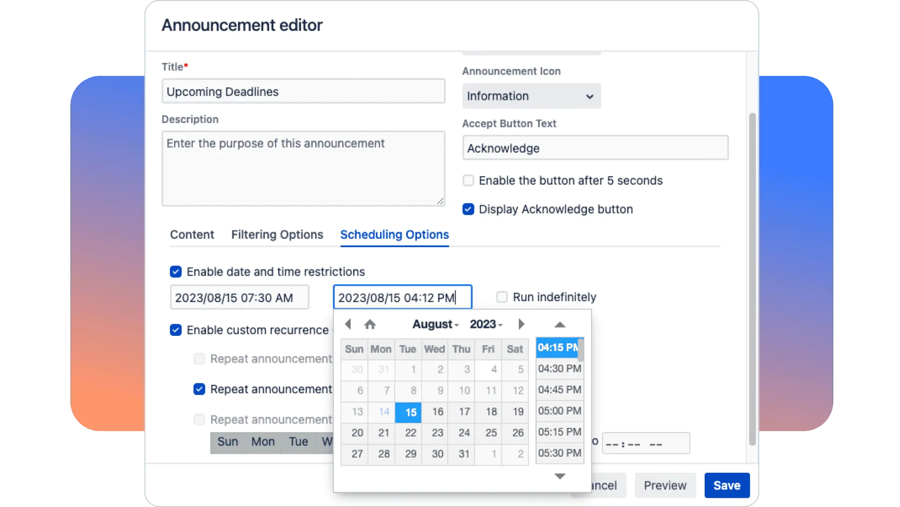Switch to the Content tab

point(192,235)
